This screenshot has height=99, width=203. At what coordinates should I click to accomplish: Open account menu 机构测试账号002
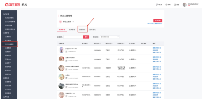point(193,4)
